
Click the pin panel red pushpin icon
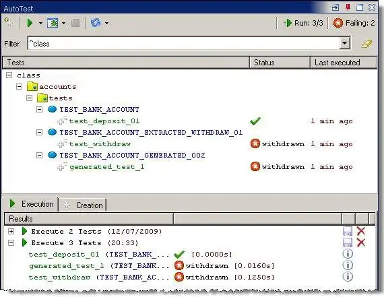348,7
